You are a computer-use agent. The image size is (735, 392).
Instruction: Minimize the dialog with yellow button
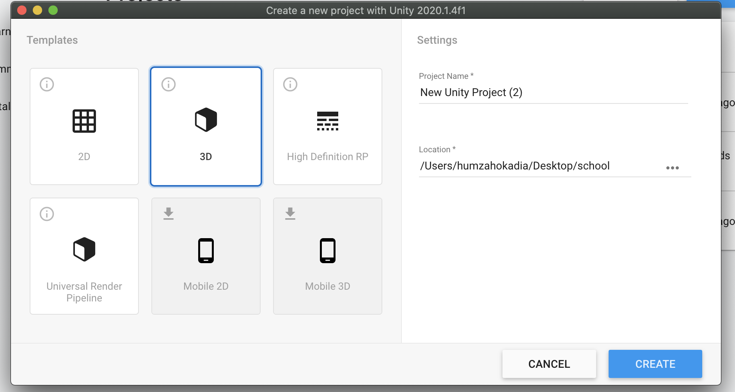point(37,10)
